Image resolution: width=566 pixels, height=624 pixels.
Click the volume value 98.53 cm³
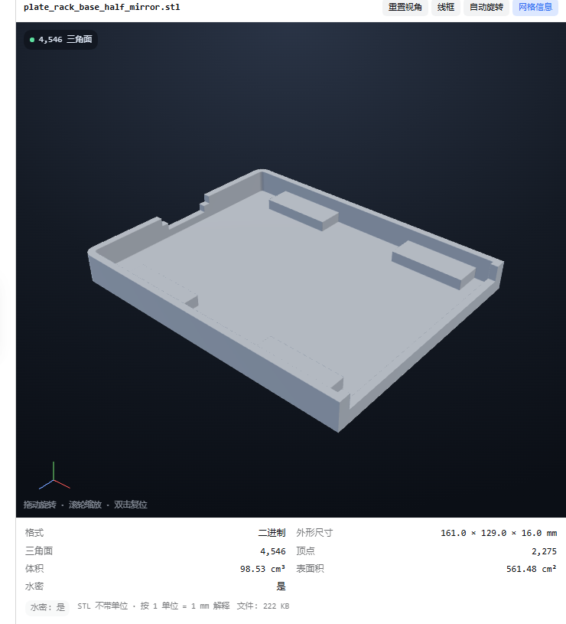[x=262, y=569]
